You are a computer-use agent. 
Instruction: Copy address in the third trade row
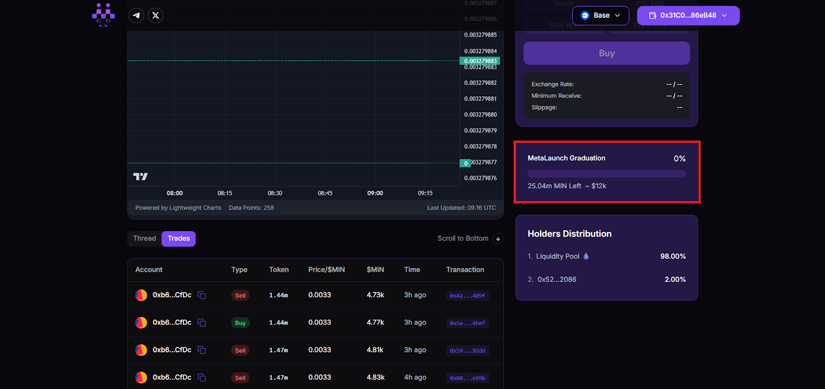pos(202,350)
